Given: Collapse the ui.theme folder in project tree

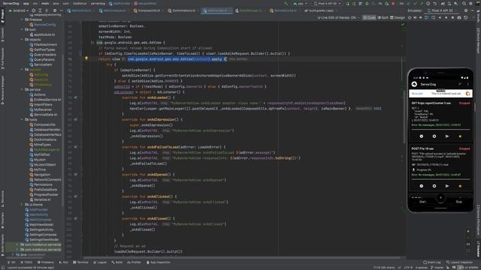Looking at the screenshot, I should tap(22, 205).
